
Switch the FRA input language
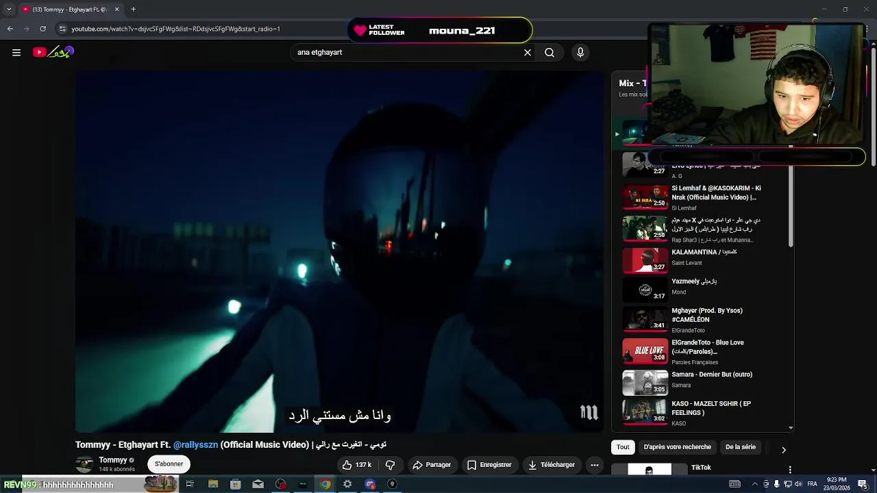click(x=813, y=484)
